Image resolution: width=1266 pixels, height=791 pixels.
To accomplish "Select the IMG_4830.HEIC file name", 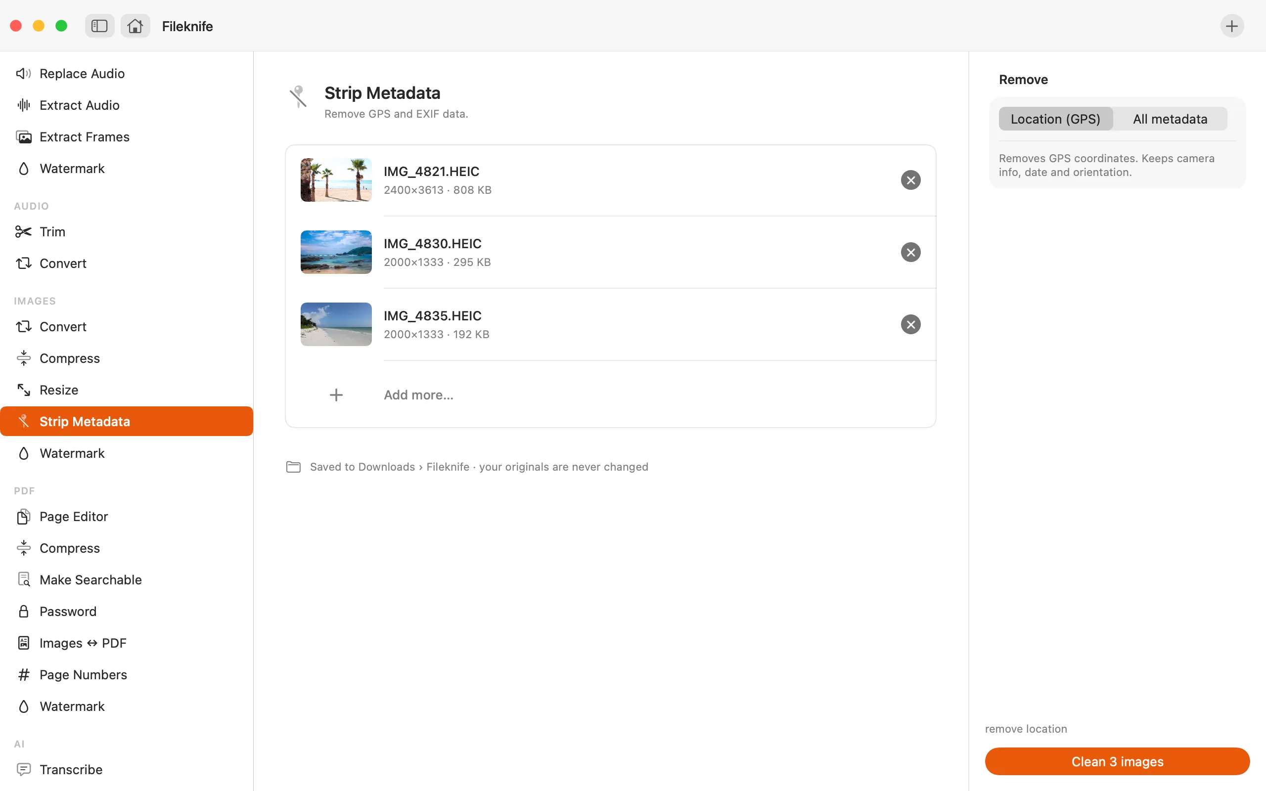I will click(x=433, y=244).
